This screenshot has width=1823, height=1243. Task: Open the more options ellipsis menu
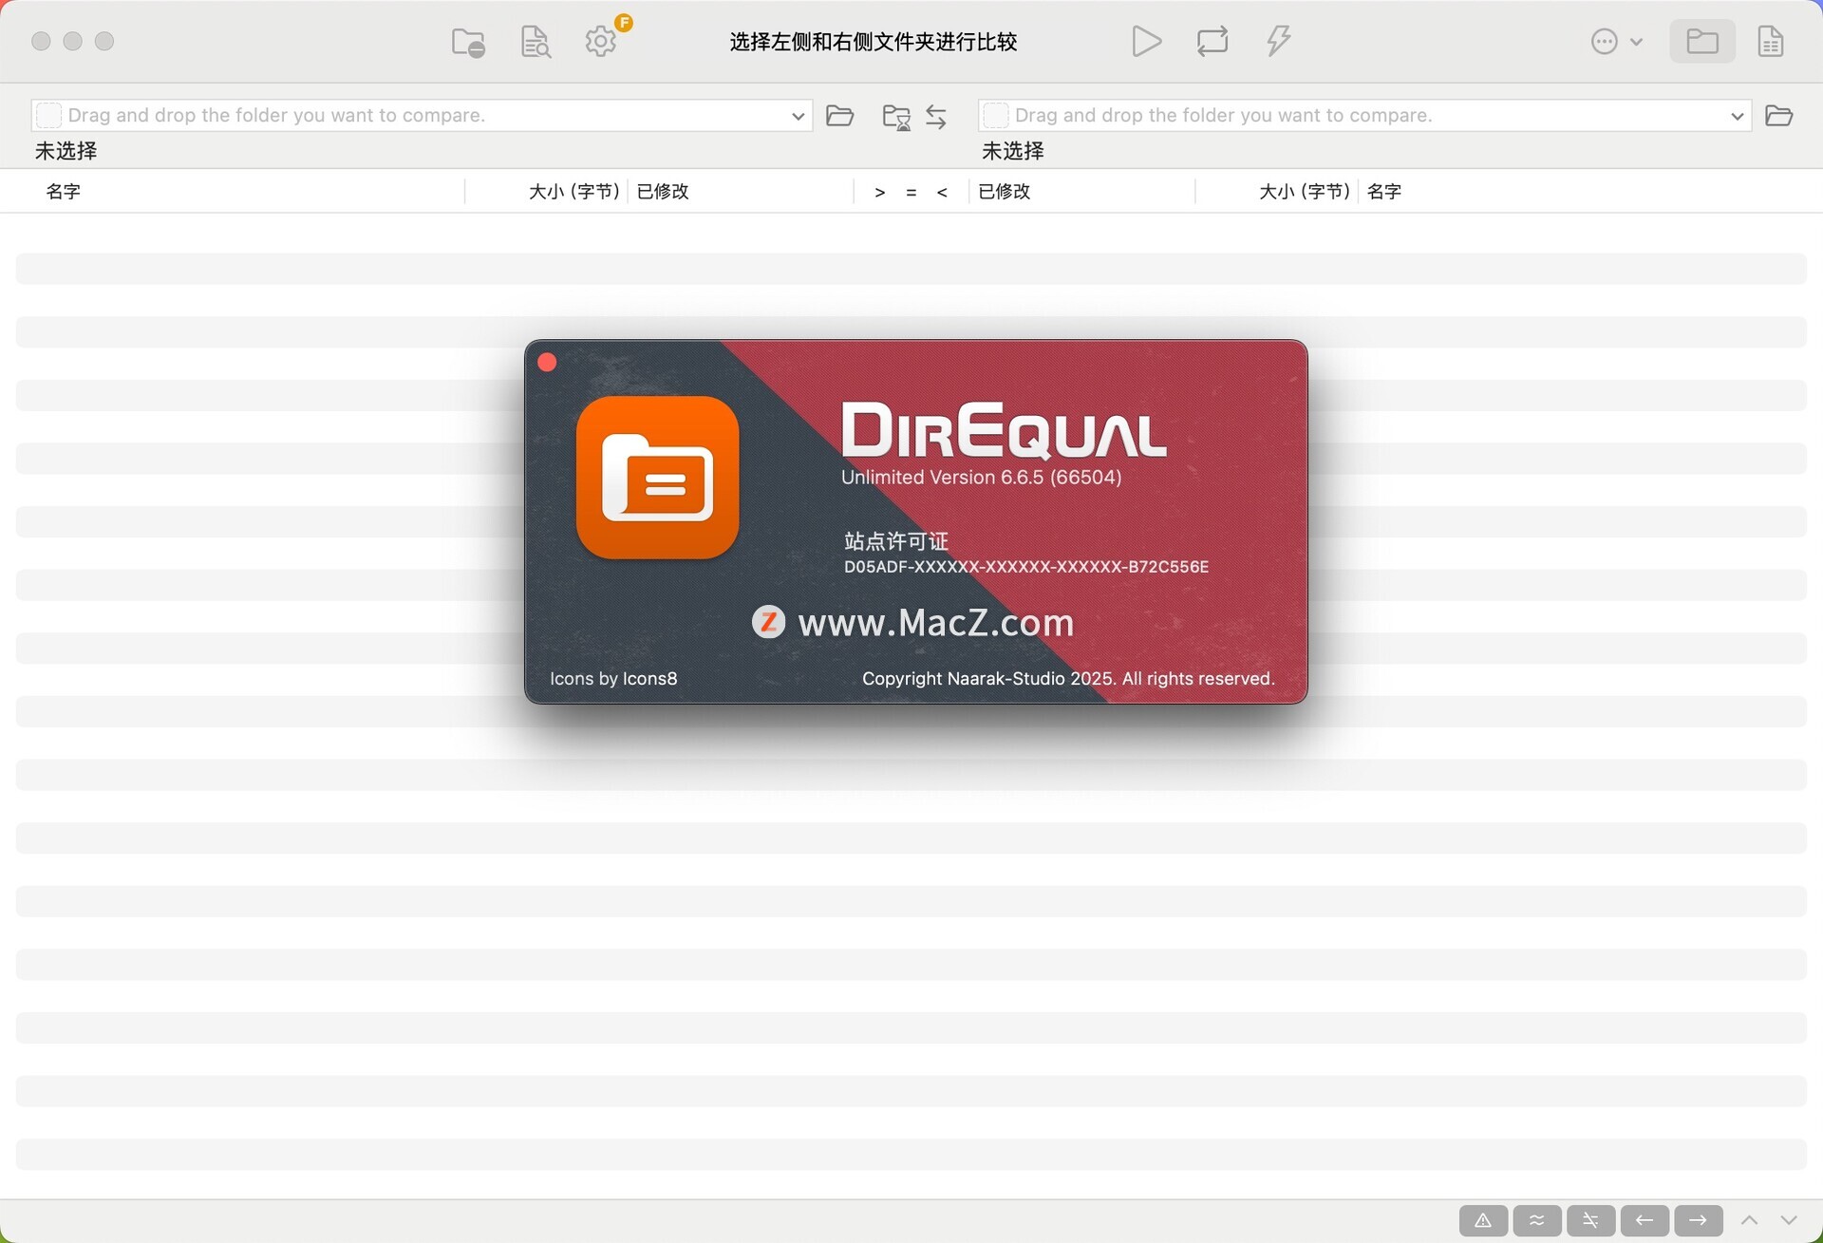click(1616, 42)
